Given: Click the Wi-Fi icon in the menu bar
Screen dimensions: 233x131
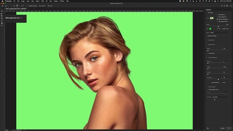Looking at the screenshot, I should pyautogui.click(x=206, y=1).
